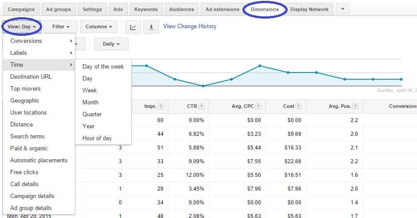The width and height of the screenshot is (417, 218).
Task: Switch to the Campaigns tab
Action: pyautogui.click(x=21, y=10)
